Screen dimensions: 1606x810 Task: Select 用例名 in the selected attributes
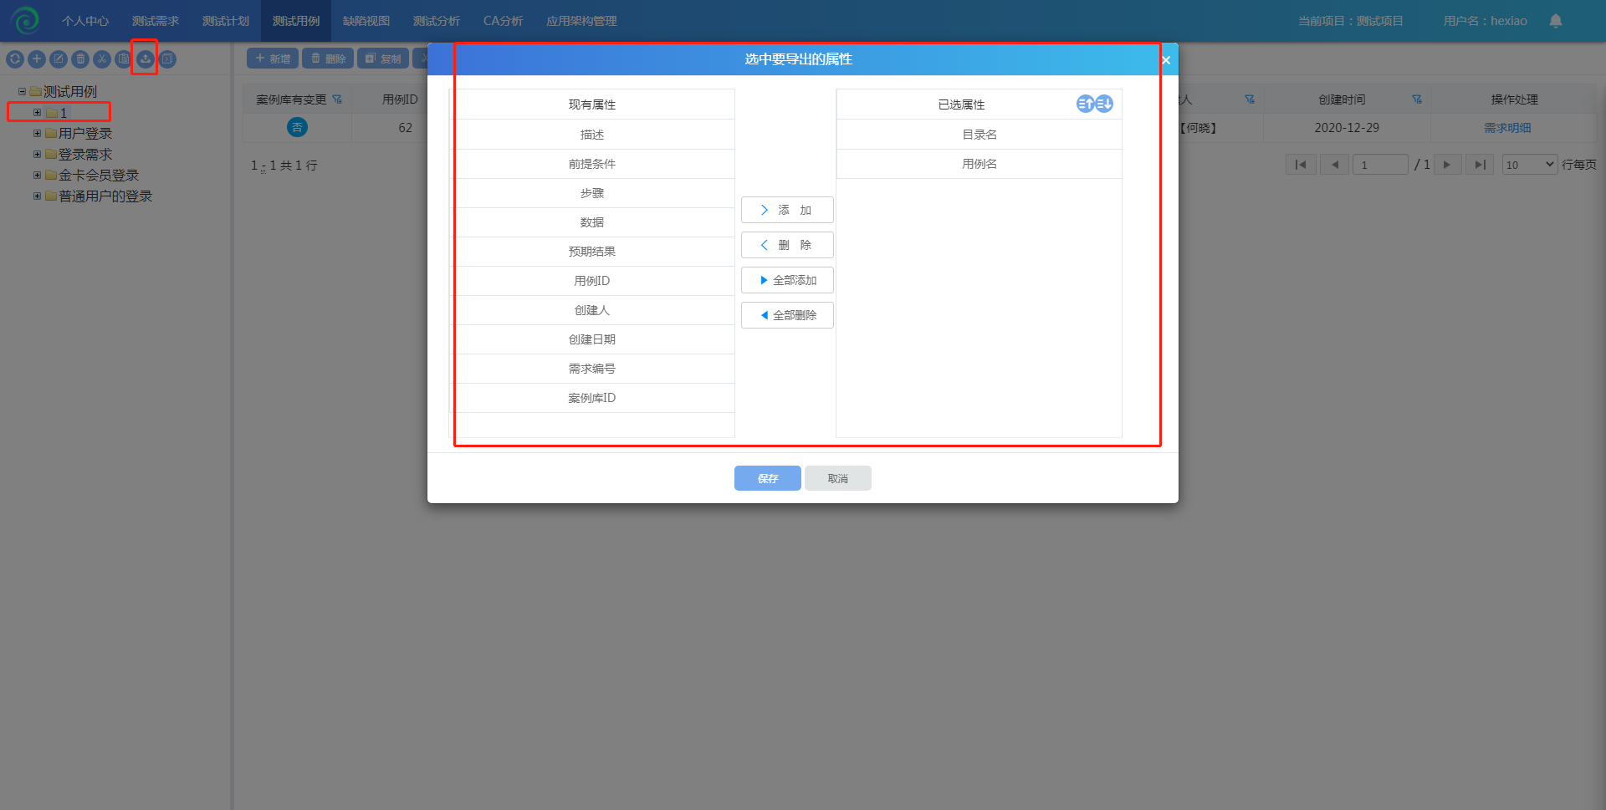coord(979,164)
